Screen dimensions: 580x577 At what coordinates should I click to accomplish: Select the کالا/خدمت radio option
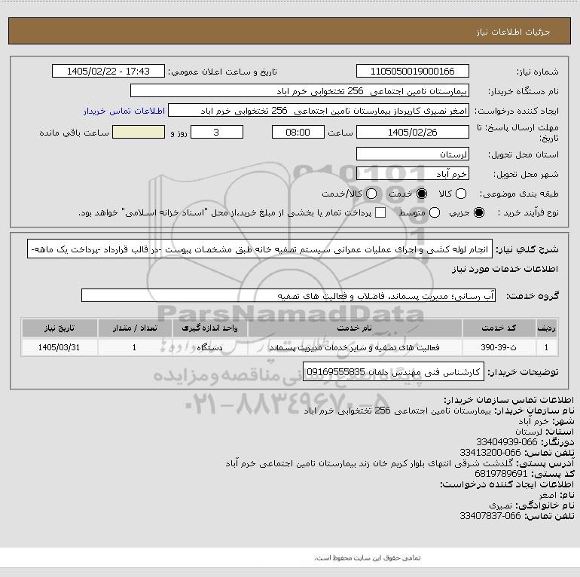pyautogui.click(x=371, y=194)
